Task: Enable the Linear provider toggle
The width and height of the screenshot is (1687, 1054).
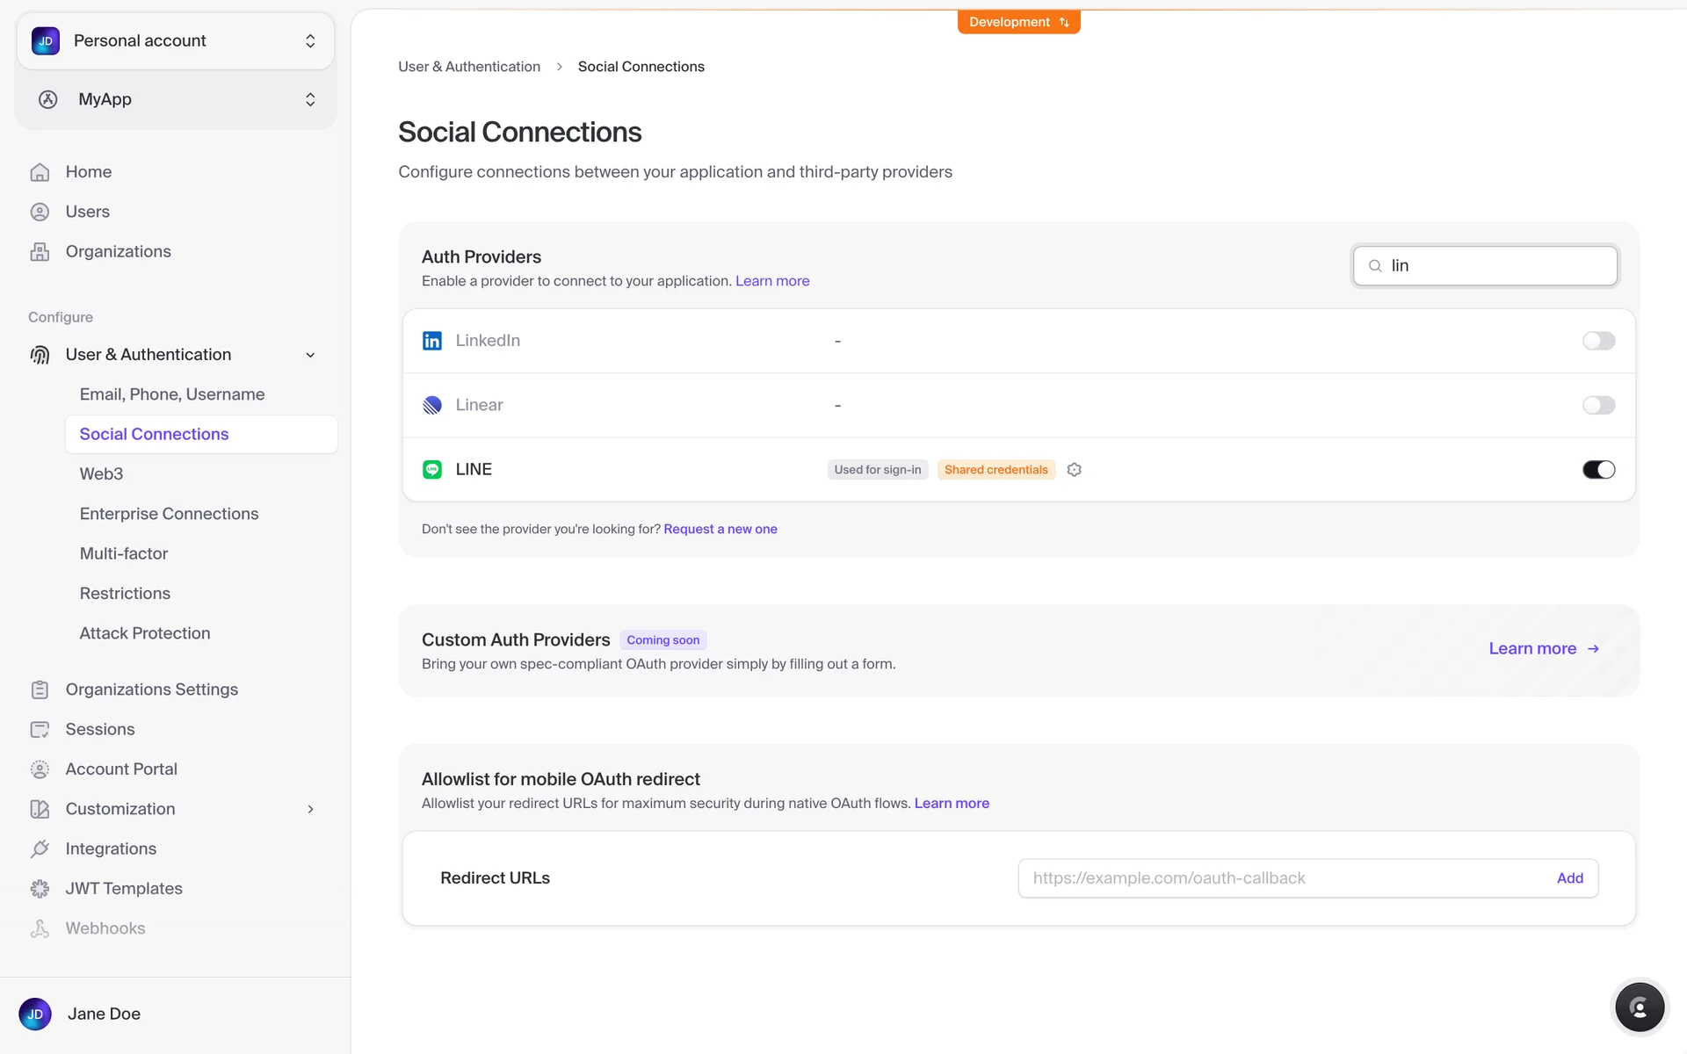Action: pyautogui.click(x=1598, y=405)
